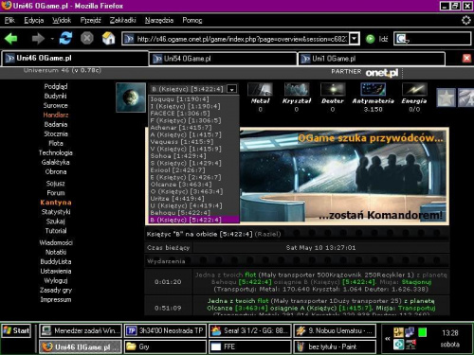Open the Pomoc menu
The image size is (474, 355).
coord(192,20)
